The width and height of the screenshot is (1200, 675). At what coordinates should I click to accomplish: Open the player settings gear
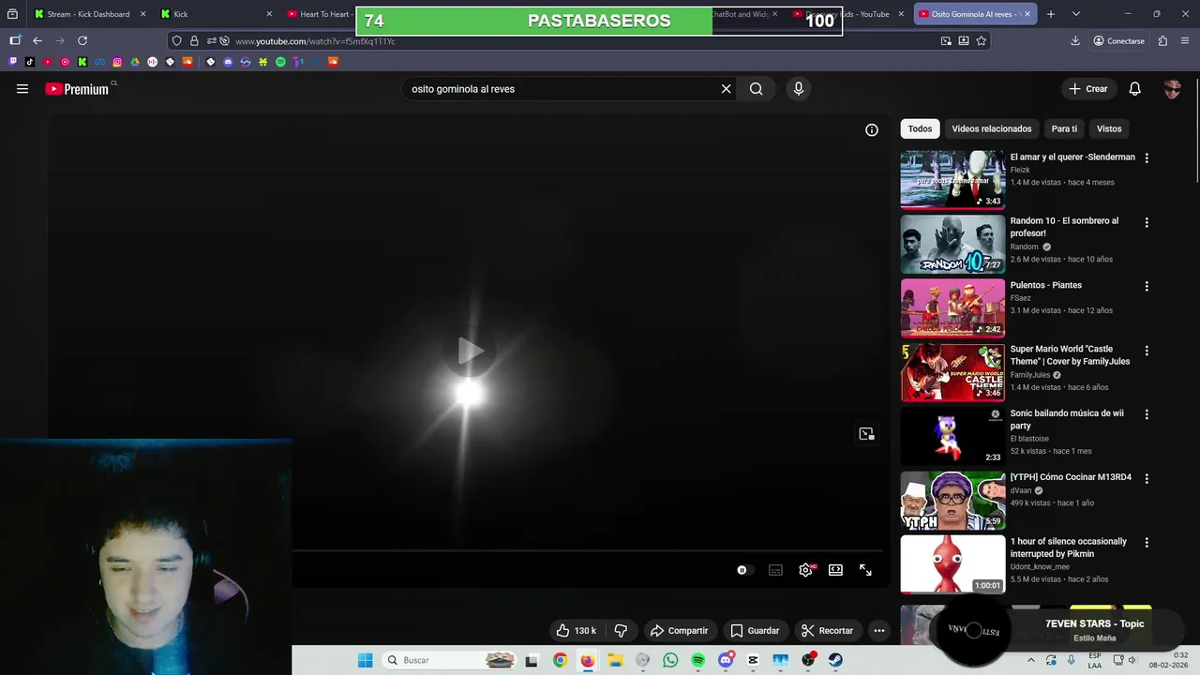click(805, 570)
